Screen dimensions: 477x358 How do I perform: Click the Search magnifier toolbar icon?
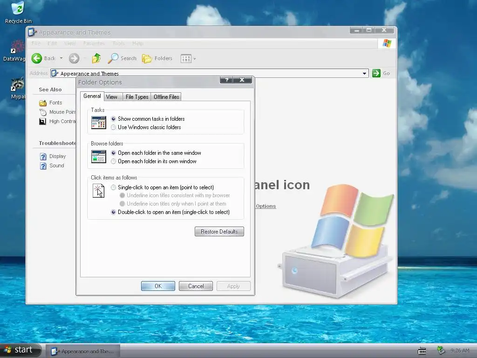113,58
